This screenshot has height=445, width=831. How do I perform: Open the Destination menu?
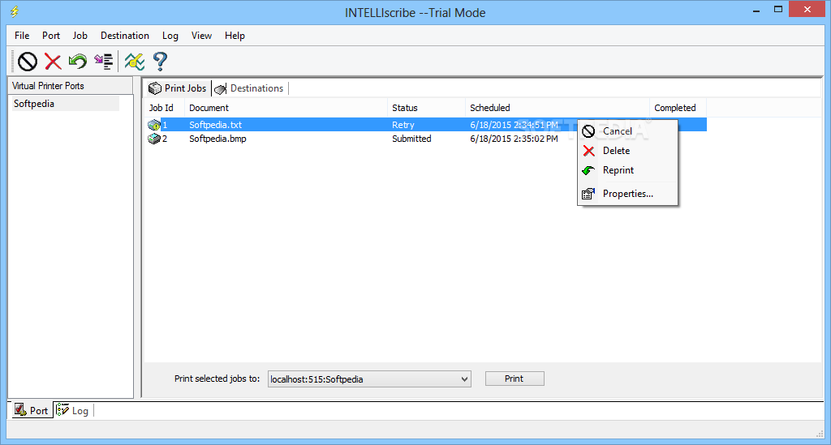(x=125, y=36)
